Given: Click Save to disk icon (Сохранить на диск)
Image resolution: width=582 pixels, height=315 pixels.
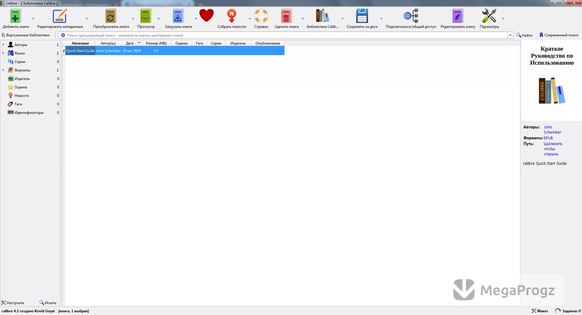Looking at the screenshot, I should [362, 16].
